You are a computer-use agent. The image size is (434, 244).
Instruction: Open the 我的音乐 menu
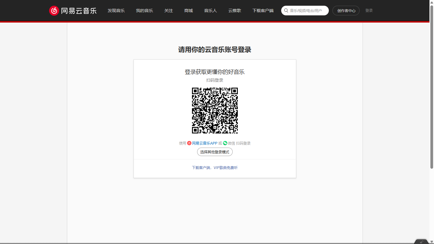click(144, 11)
